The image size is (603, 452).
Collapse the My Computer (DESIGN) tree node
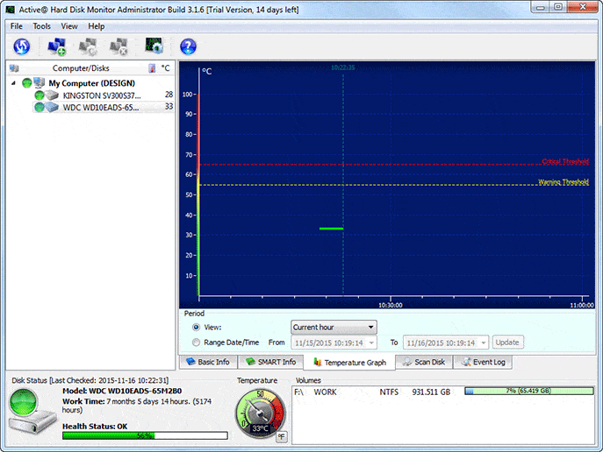click(x=14, y=83)
